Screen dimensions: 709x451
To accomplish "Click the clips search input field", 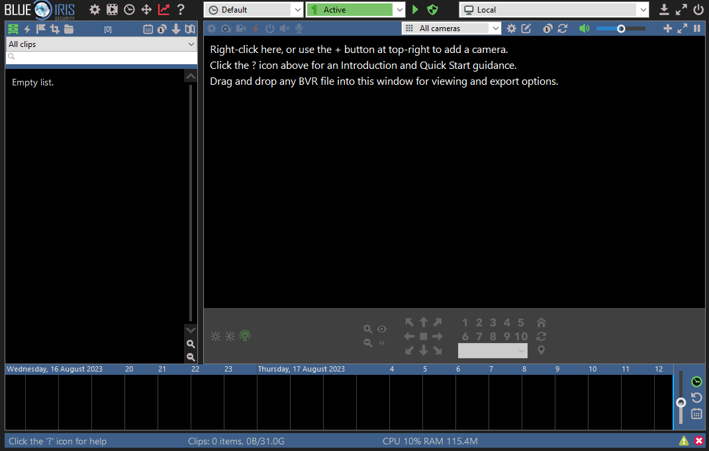I will tap(102, 57).
